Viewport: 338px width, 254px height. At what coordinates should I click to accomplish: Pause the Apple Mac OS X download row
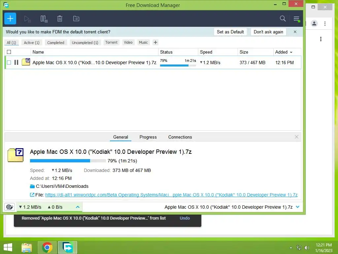tap(17, 63)
